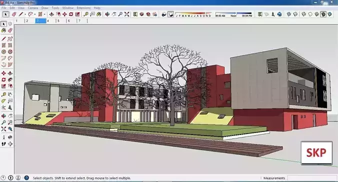The height and width of the screenshot is (182, 338).
Task: Open the Help menu
Action: pos(97,8)
